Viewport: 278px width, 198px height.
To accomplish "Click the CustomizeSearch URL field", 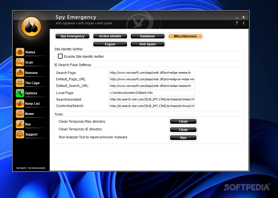I will click(x=152, y=106).
